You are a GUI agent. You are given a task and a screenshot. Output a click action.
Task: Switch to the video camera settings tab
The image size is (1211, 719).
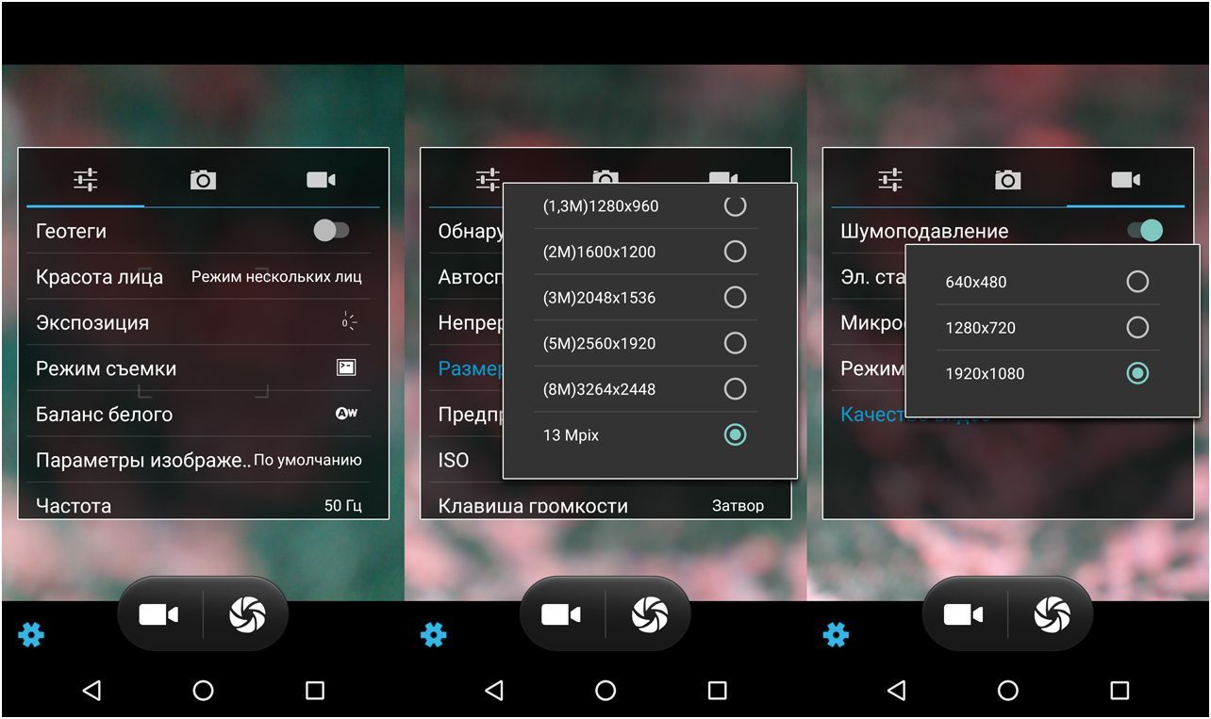click(321, 178)
